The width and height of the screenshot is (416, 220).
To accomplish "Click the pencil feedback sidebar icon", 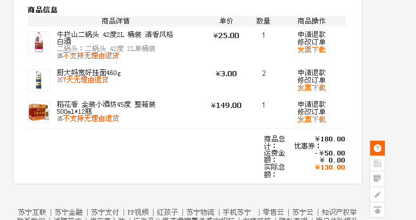I will [377, 195].
